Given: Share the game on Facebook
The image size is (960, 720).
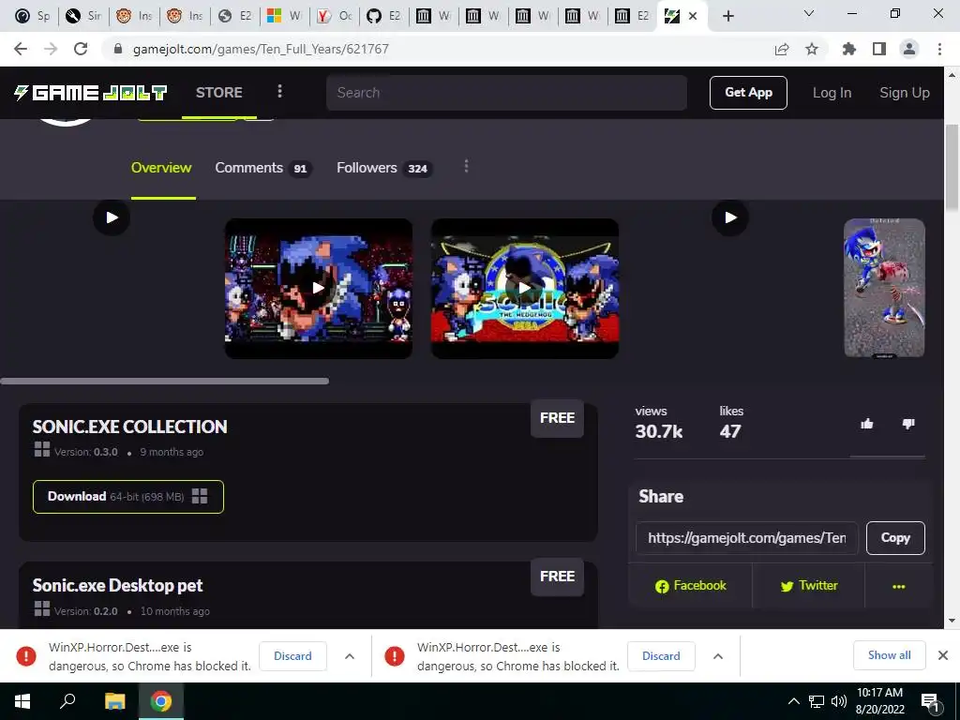Looking at the screenshot, I should [x=691, y=586].
